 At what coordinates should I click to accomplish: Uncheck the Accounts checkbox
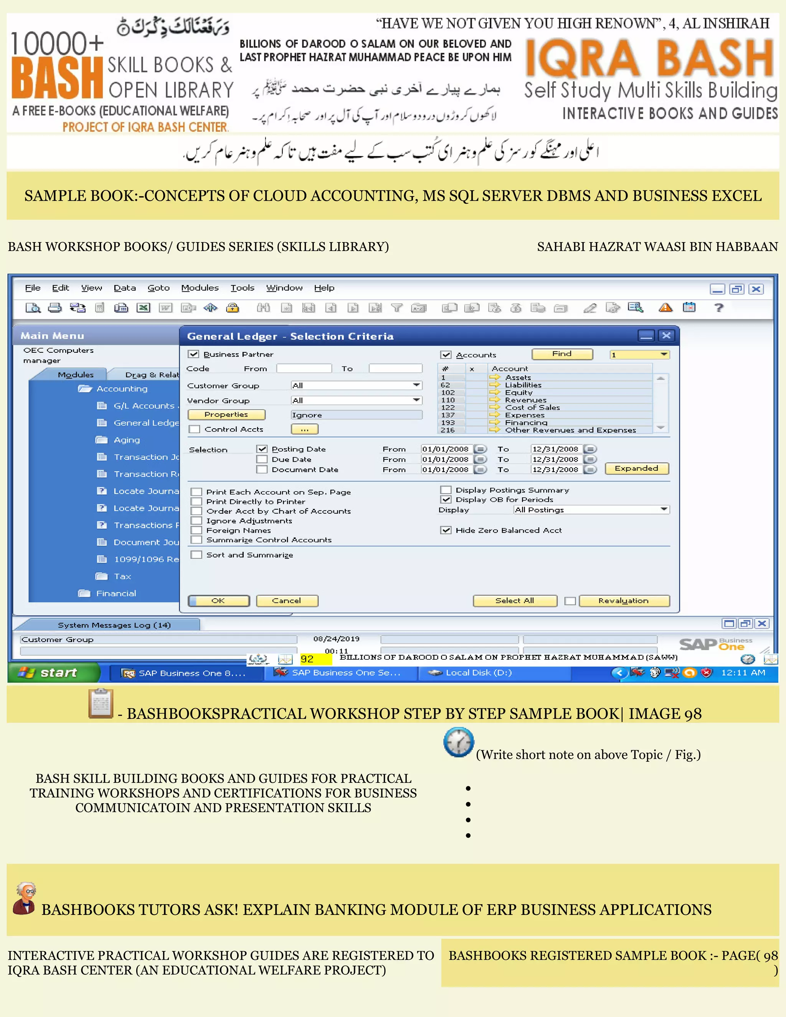point(446,355)
